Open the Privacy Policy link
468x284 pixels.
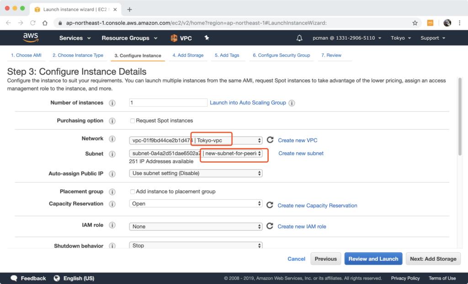[x=405, y=279]
